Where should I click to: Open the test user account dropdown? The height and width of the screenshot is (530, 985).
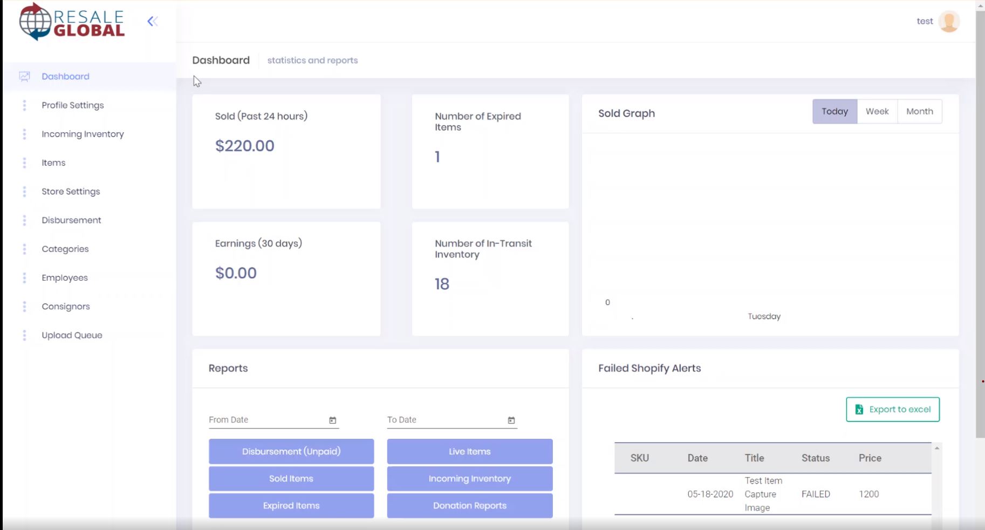pyautogui.click(x=925, y=22)
